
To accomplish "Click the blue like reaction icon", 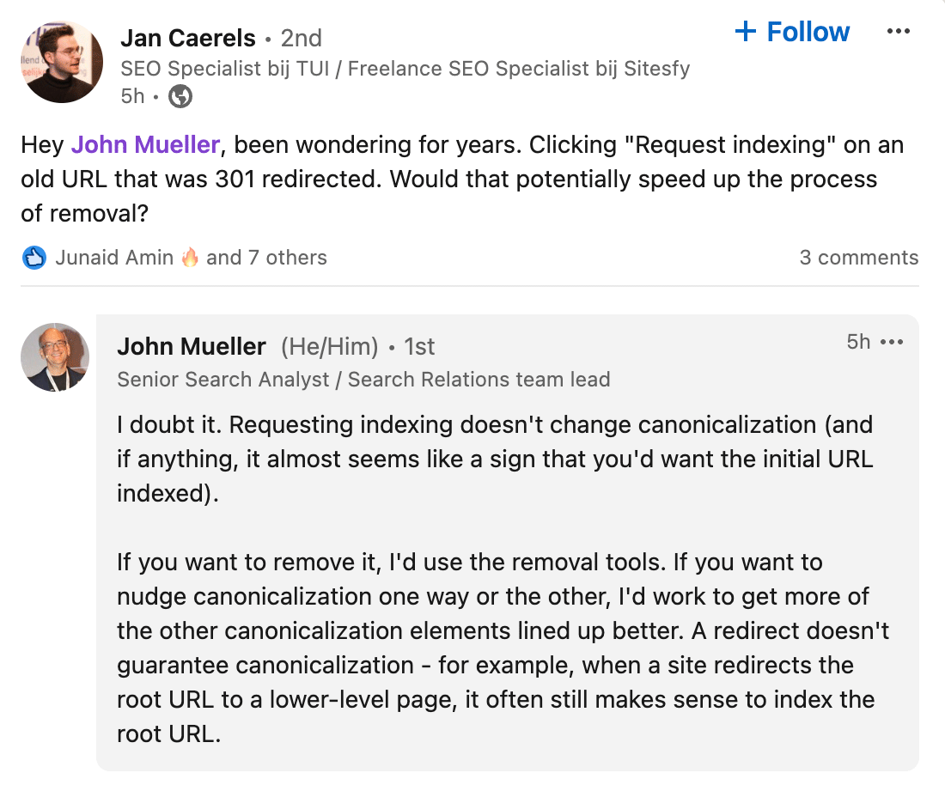I will (34, 258).
